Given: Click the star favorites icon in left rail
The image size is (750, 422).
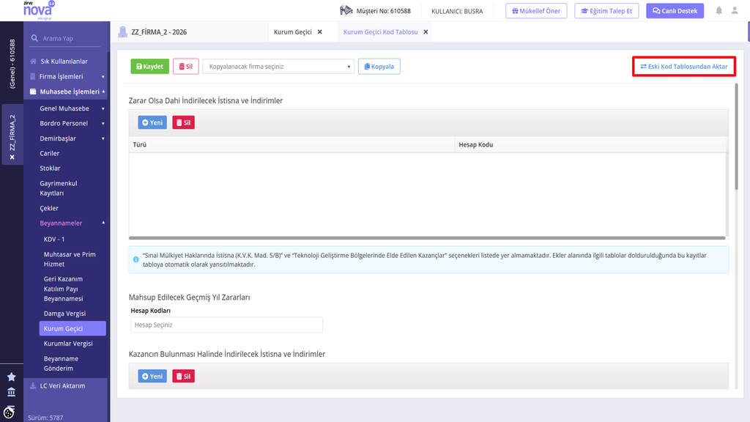Looking at the screenshot, I should point(12,377).
